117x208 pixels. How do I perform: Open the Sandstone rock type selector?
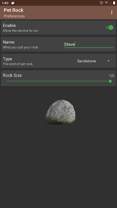point(94,61)
